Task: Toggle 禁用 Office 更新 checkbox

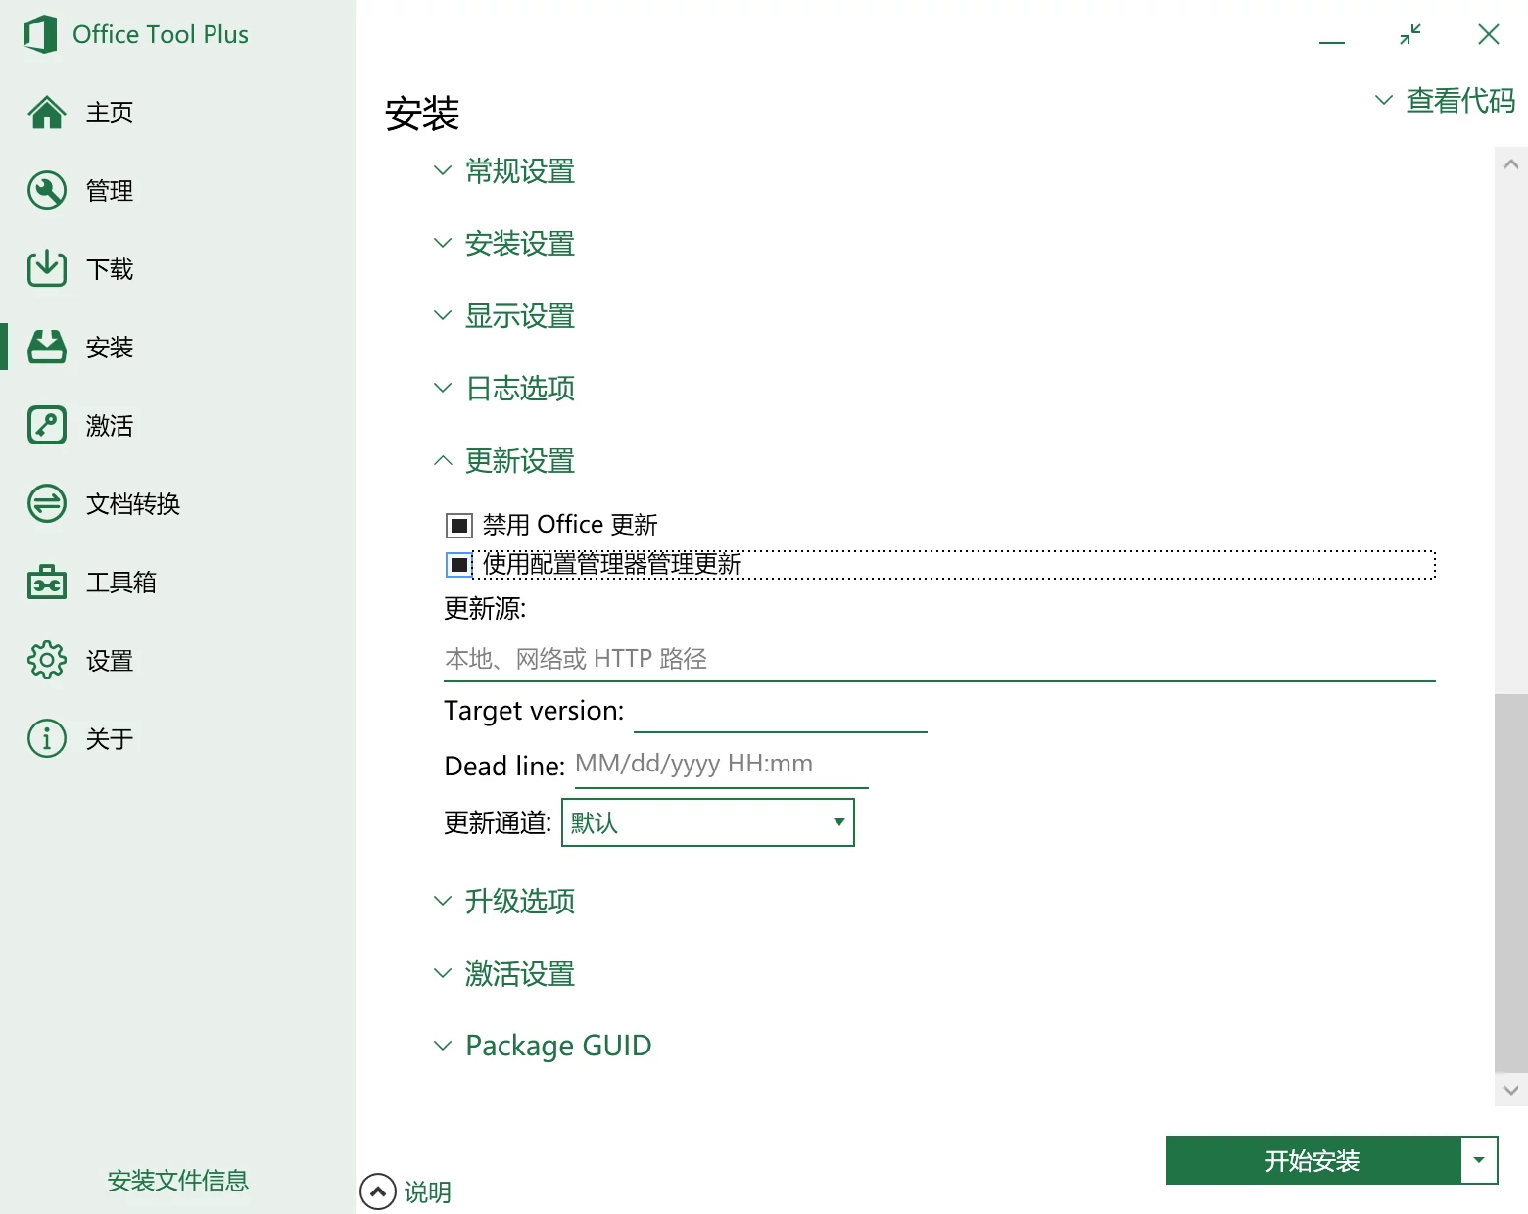Action: click(x=459, y=526)
